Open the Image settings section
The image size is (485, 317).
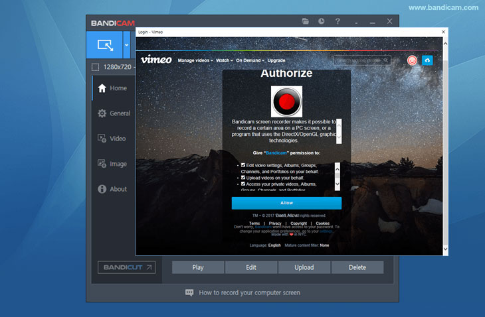click(x=112, y=164)
